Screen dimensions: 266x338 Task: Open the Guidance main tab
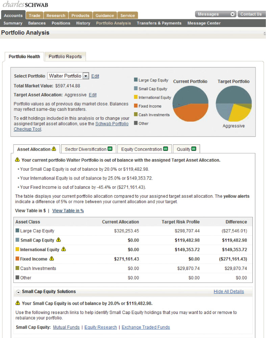[105, 16]
